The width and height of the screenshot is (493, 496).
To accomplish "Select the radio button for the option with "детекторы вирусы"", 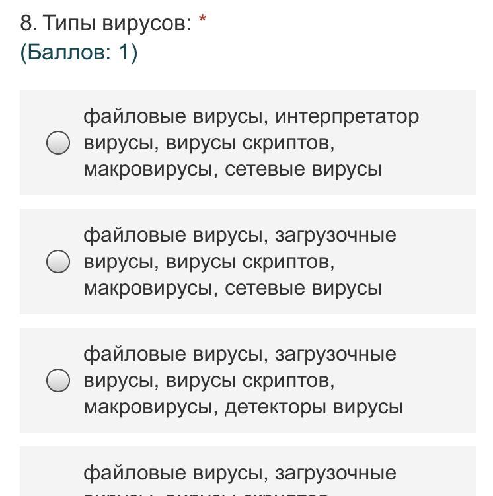I will click(x=58, y=380).
